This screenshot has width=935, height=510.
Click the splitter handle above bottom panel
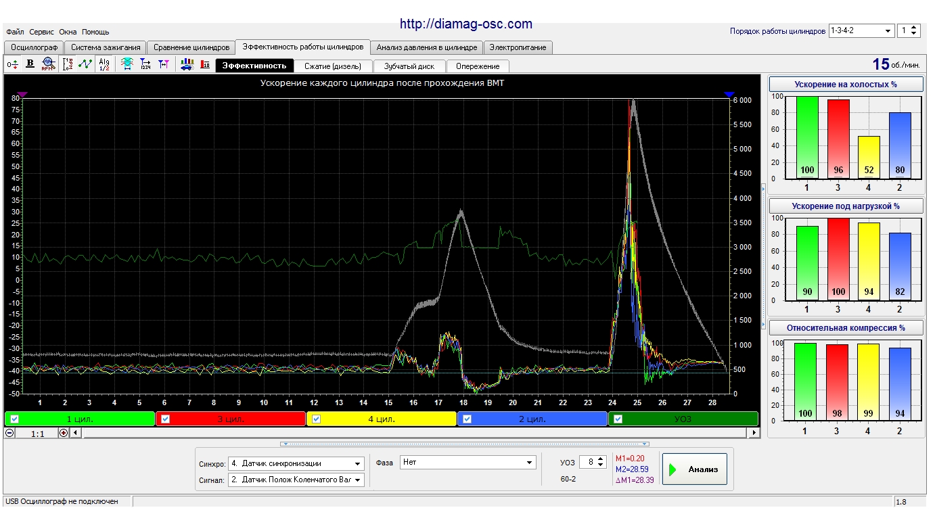point(465,444)
